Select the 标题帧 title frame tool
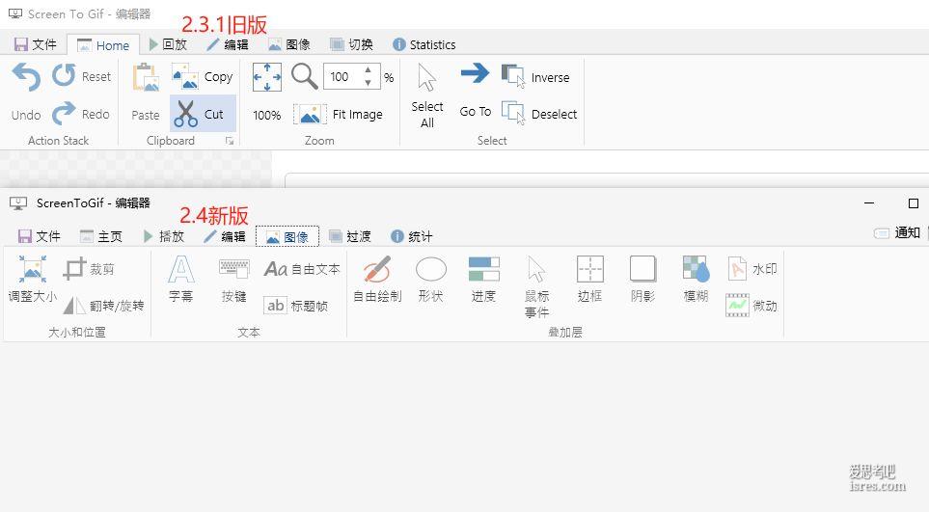 pyautogui.click(x=295, y=306)
